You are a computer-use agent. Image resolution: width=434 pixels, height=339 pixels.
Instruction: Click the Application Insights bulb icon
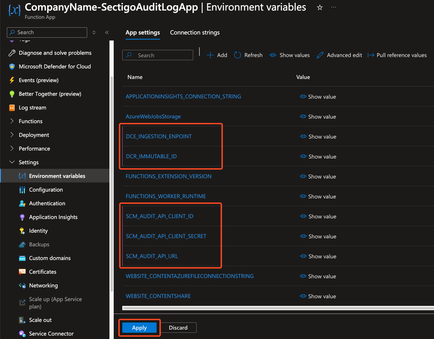coord(22,217)
